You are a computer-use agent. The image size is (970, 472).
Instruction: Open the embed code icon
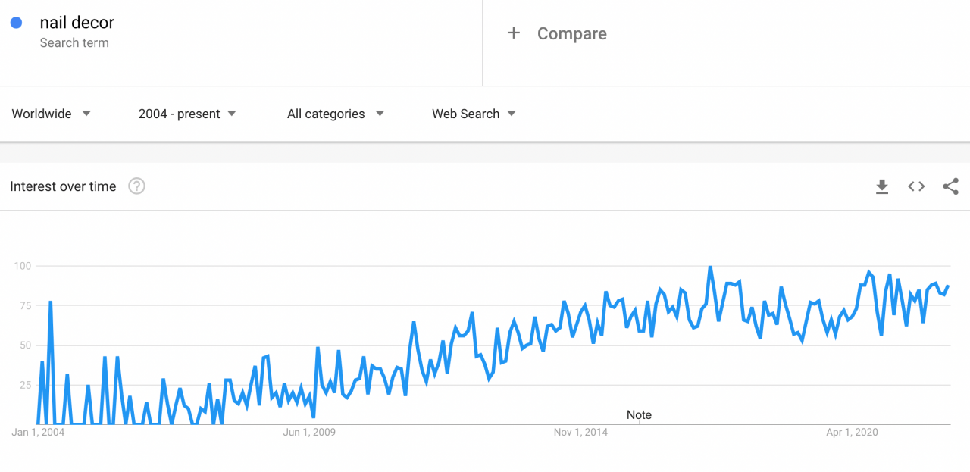click(x=916, y=186)
